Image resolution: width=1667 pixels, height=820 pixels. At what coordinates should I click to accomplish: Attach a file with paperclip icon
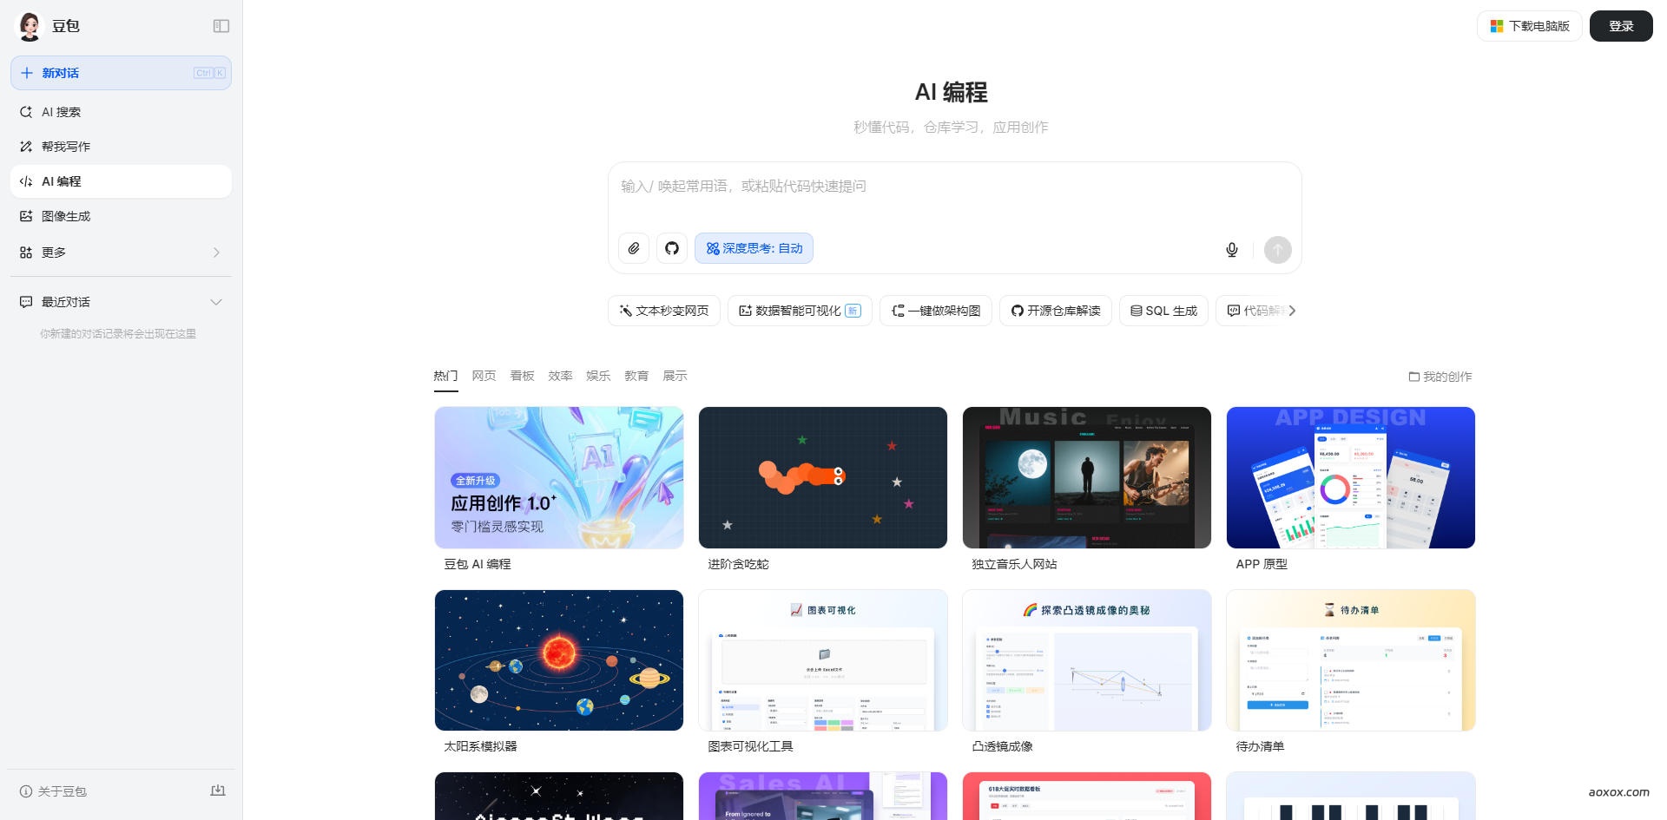(x=634, y=248)
